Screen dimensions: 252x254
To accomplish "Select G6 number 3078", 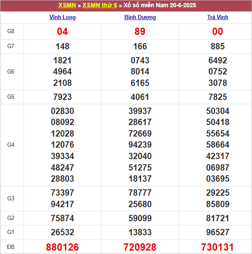I will (x=218, y=83).
